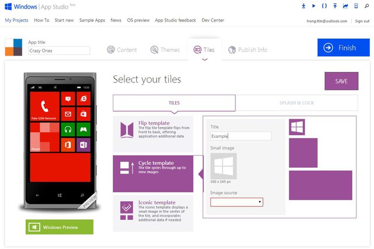Click the upload arrow icon in header
The width and height of the screenshot is (374, 249).
pyautogui.click(x=335, y=6)
